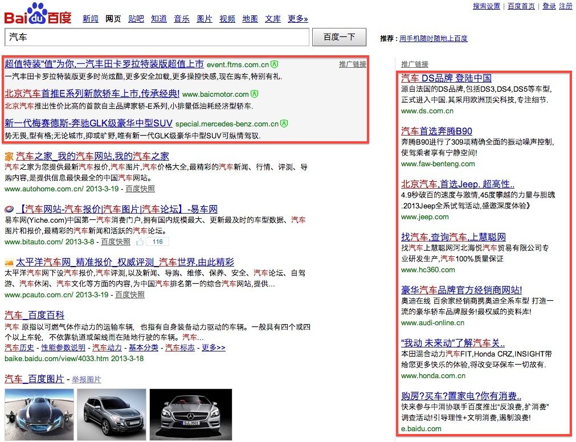Click www.hc360.com URL text
This screenshot has height=442, width=576.
[428, 270]
